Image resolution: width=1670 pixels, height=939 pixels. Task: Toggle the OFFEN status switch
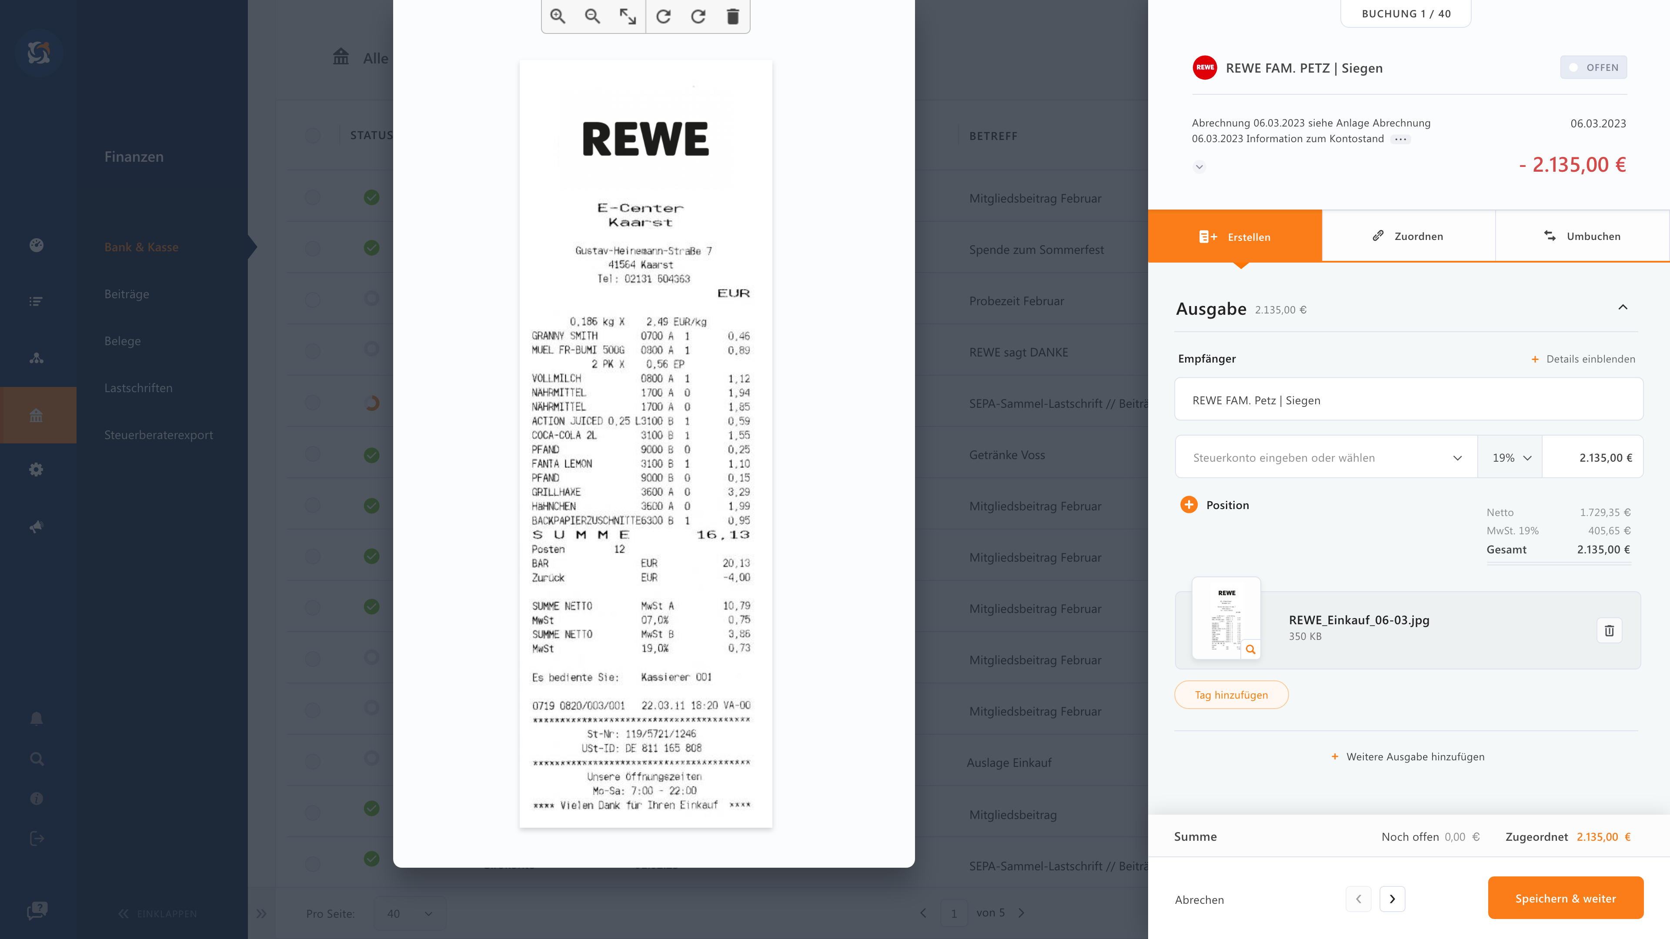[x=1593, y=67]
